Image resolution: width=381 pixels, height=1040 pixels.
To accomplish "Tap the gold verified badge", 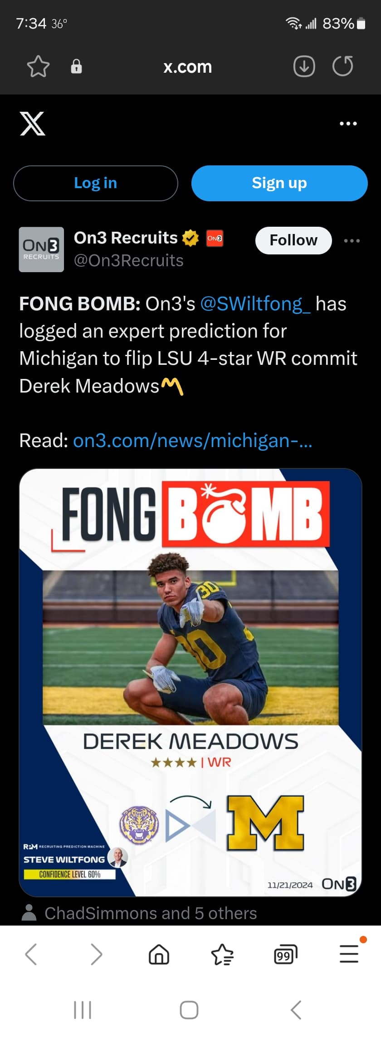I will [190, 238].
